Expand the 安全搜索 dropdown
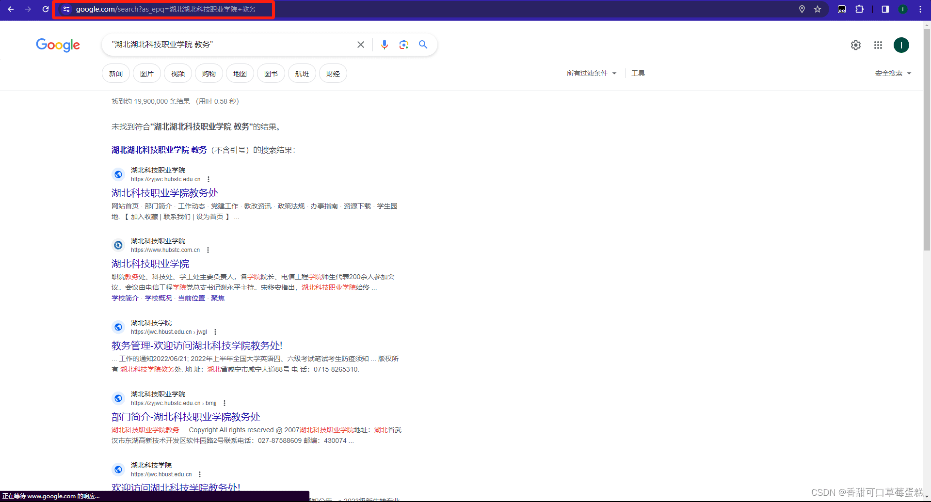931x502 pixels. click(893, 73)
